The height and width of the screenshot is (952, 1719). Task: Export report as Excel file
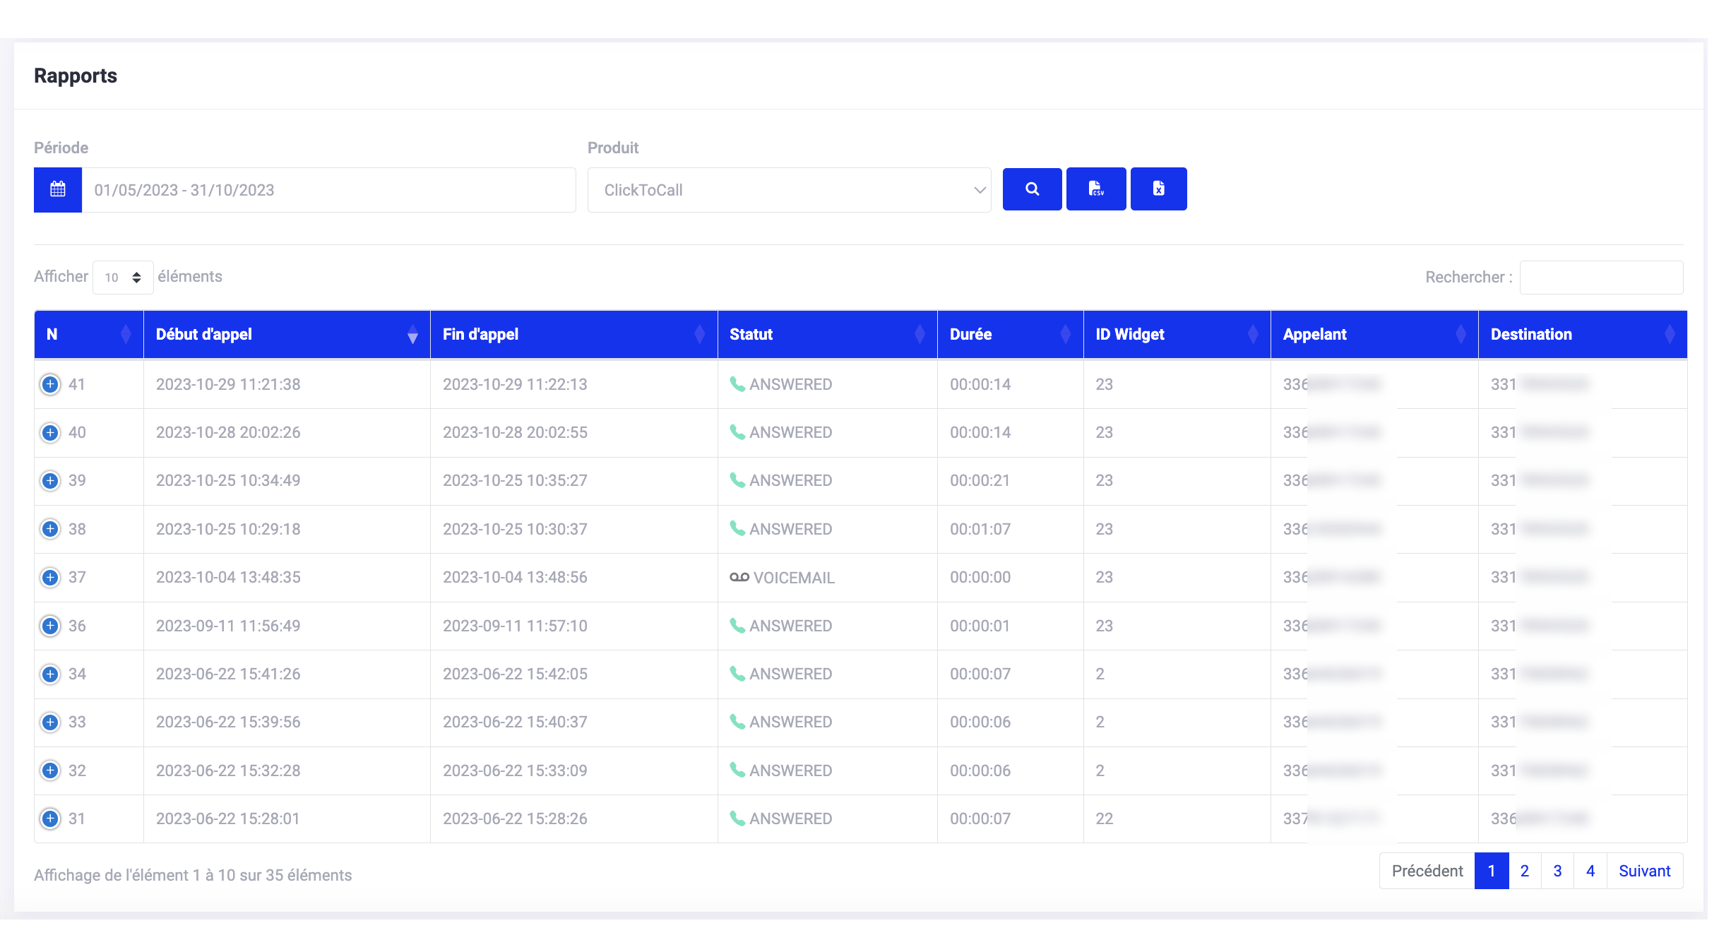1158,189
